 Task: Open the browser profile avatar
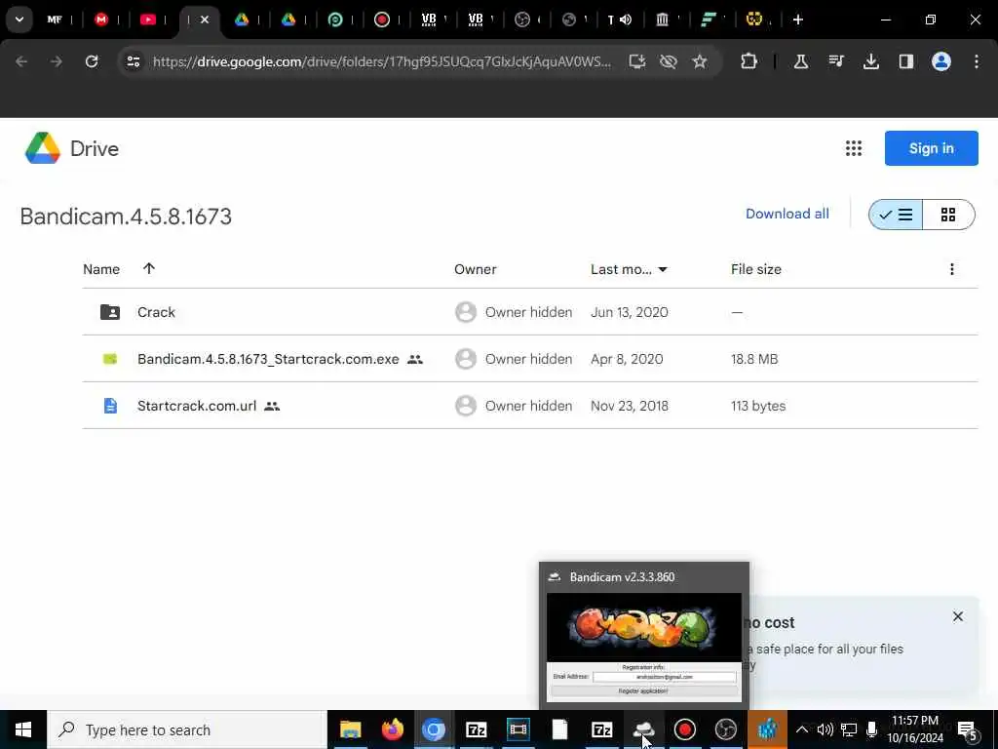(x=941, y=61)
